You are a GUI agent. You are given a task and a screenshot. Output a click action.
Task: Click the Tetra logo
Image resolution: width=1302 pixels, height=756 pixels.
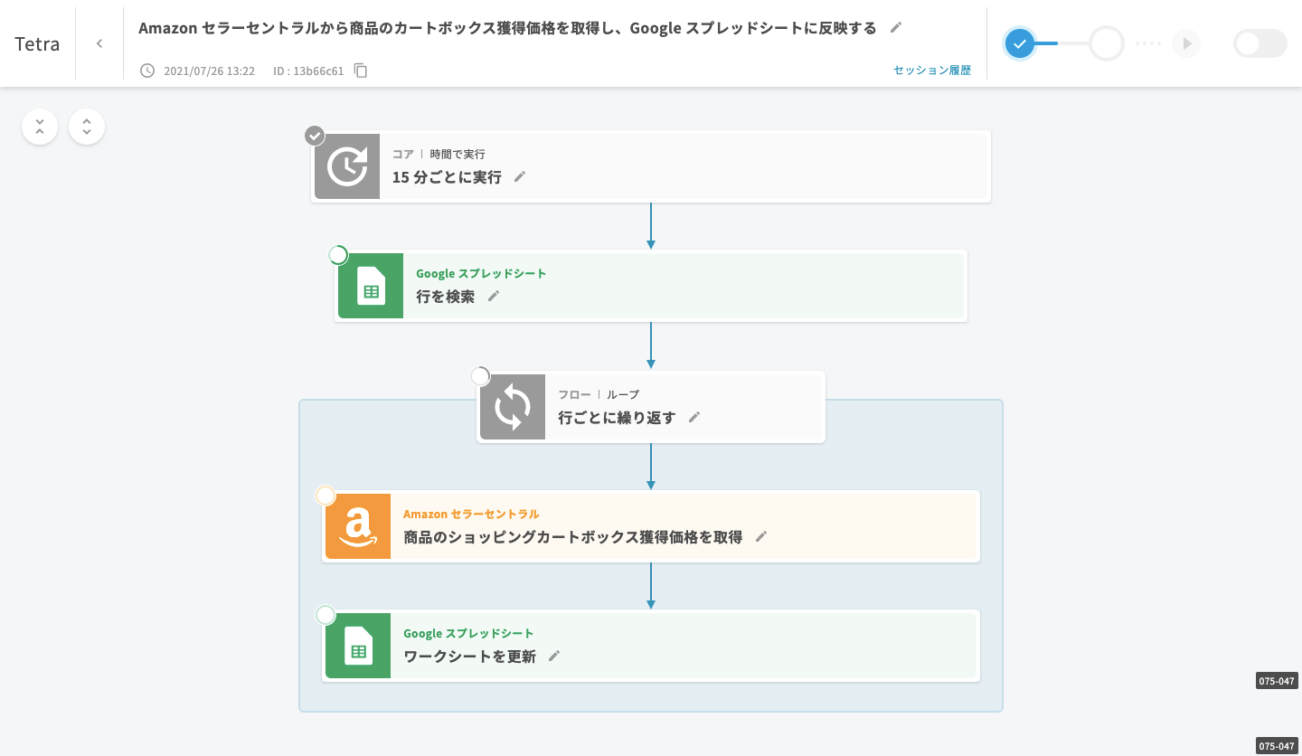pos(37,43)
